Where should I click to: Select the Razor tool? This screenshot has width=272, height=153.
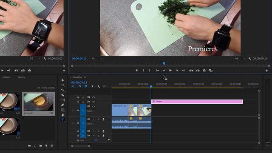pos(62,95)
